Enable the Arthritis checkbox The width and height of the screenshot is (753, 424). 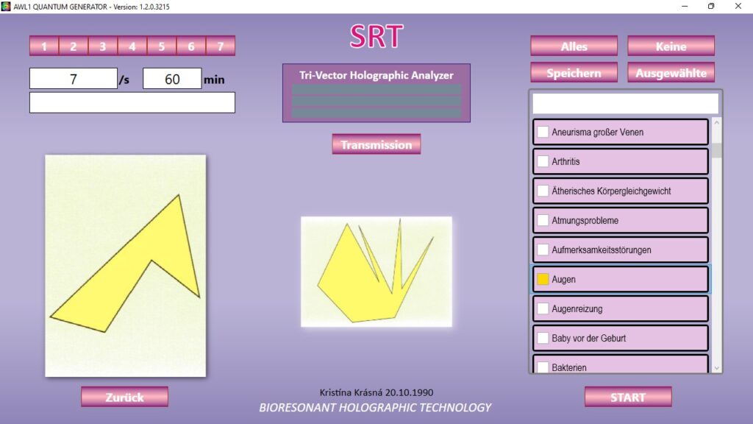pyautogui.click(x=543, y=161)
